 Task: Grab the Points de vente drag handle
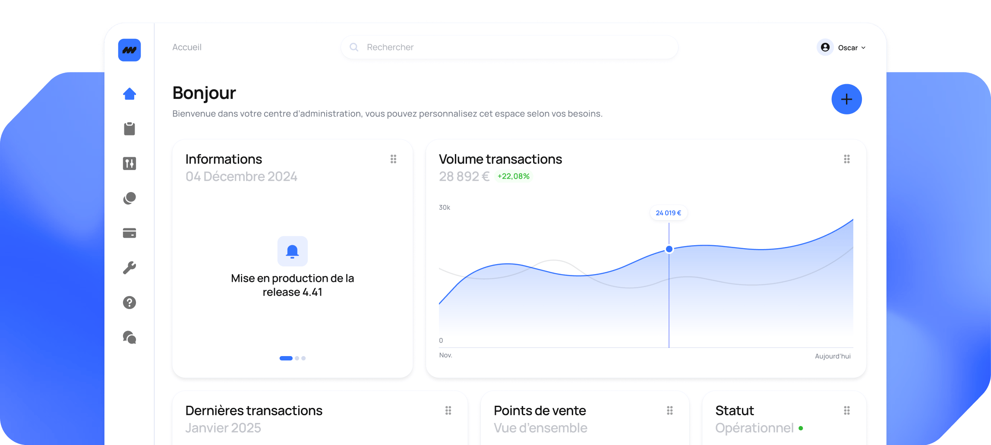[x=670, y=410]
